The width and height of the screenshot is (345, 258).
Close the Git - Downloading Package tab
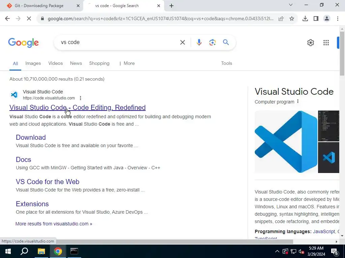click(x=78, y=6)
